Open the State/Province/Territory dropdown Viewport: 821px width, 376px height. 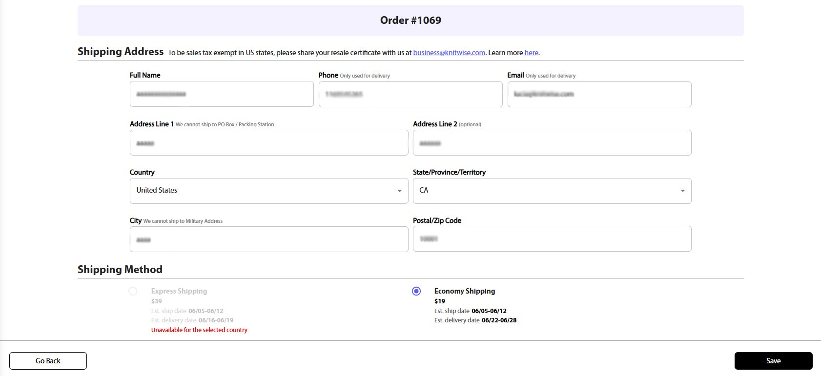pos(552,191)
